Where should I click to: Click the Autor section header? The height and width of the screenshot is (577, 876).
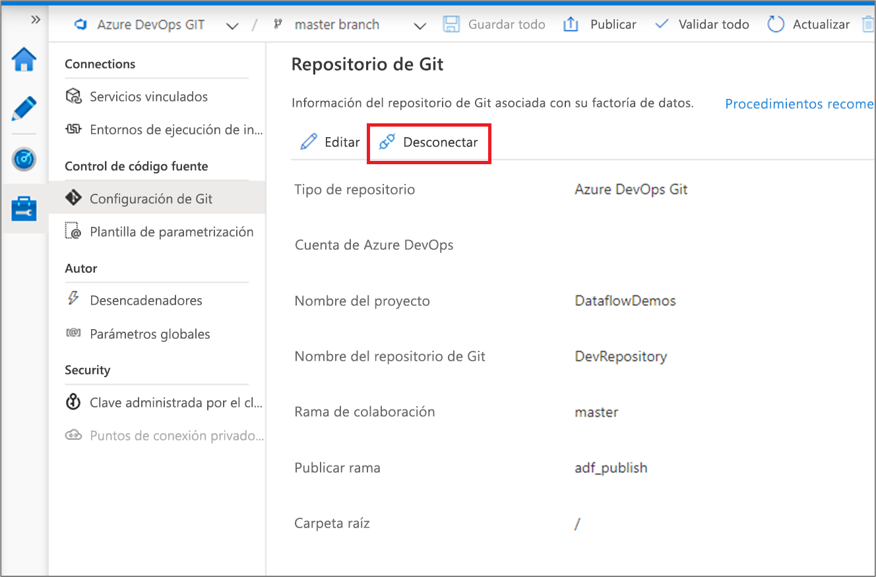click(x=80, y=268)
